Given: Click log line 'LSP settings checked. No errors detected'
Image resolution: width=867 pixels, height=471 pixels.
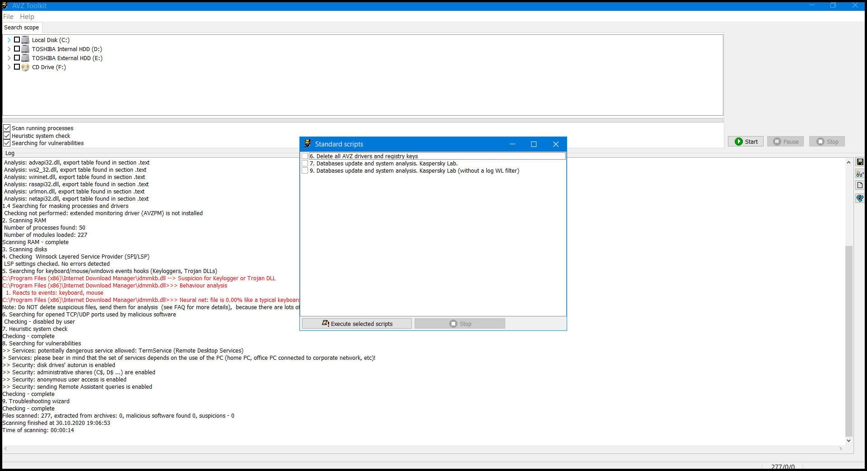Looking at the screenshot, I should point(57,264).
